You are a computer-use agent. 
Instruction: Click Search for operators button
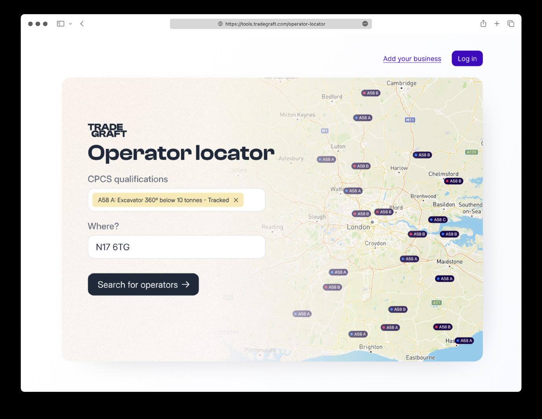tap(143, 285)
